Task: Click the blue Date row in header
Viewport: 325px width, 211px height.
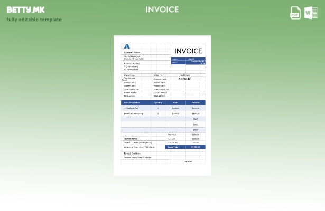Action: (188, 62)
